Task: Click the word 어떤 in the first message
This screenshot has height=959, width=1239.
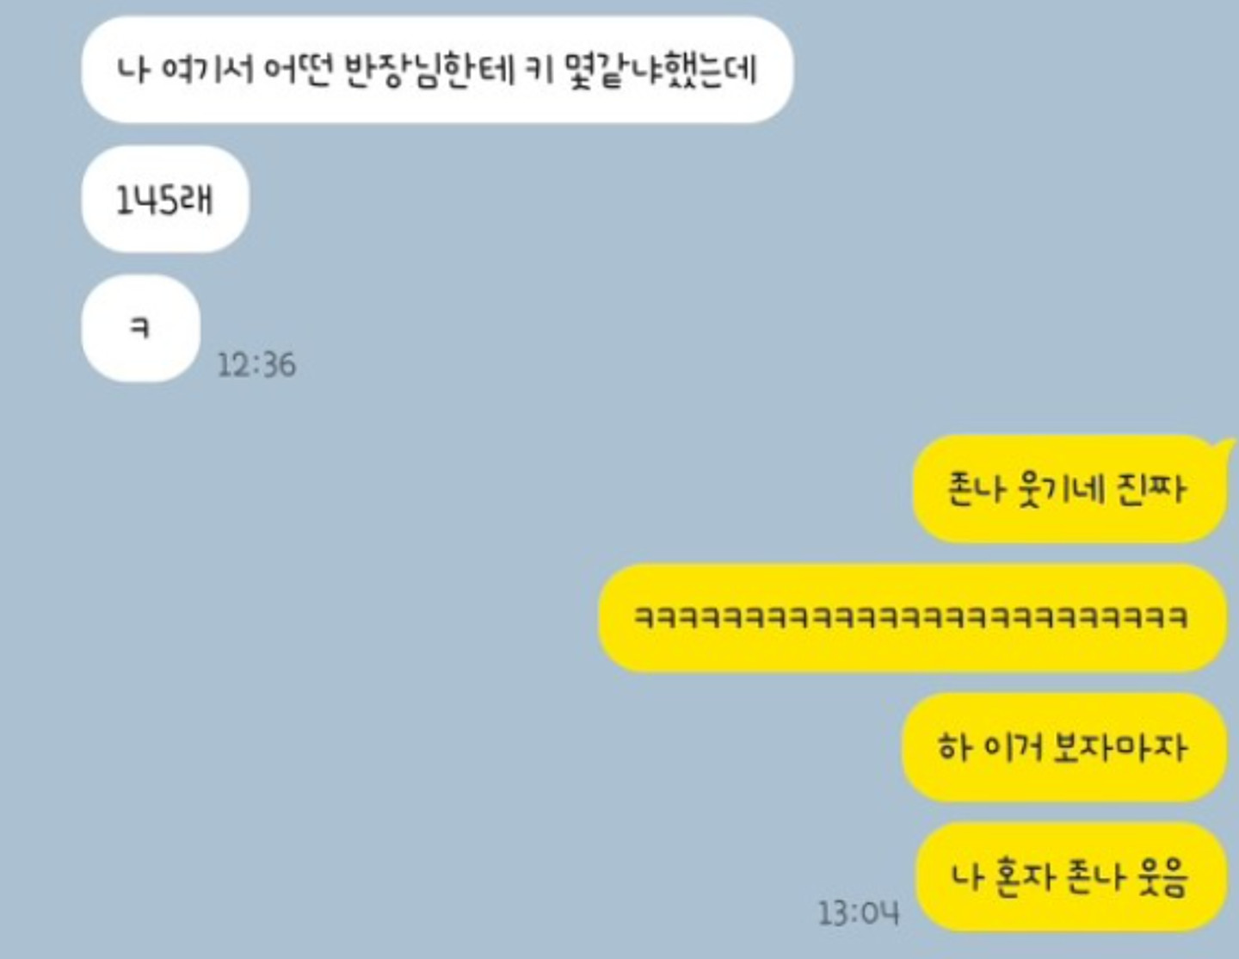Action: (297, 71)
